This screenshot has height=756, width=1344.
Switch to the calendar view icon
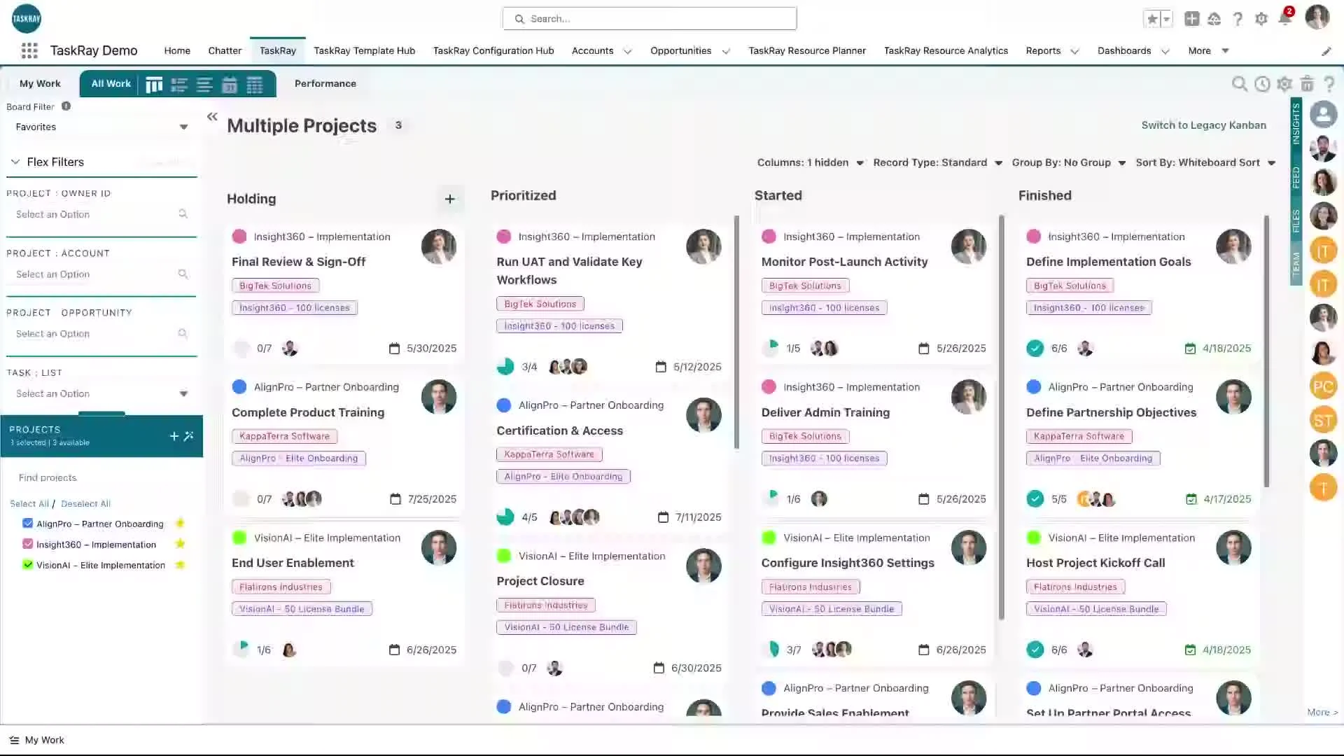click(x=230, y=85)
